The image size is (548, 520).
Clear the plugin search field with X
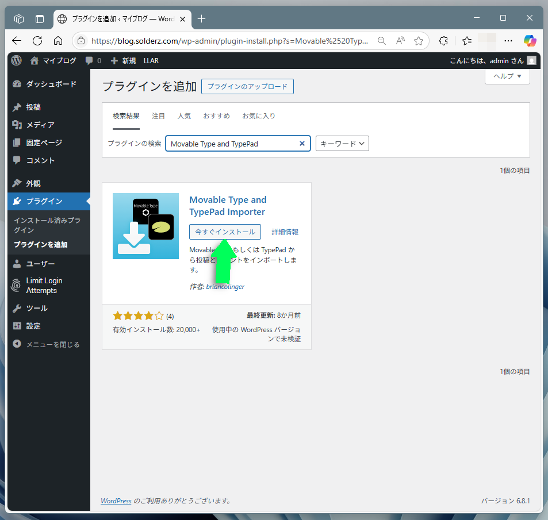click(302, 144)
